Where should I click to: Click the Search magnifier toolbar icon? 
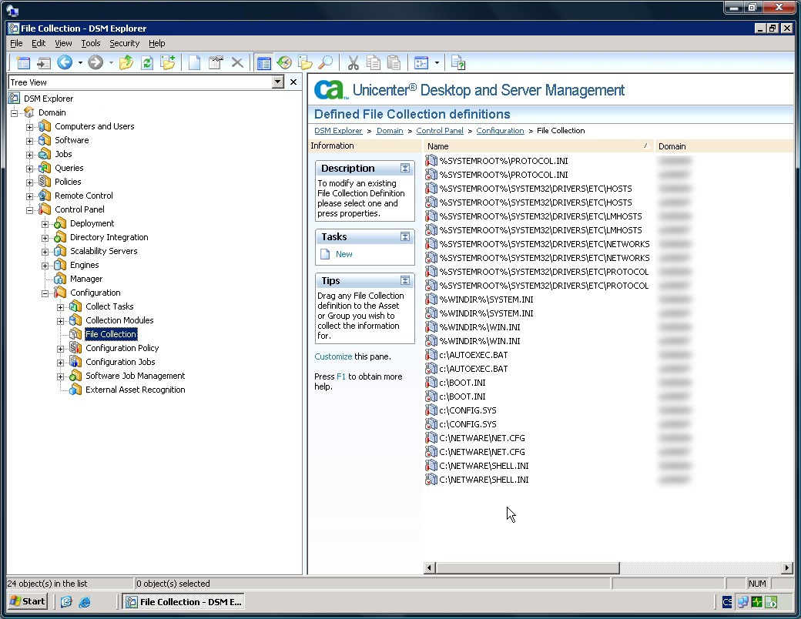326,63
